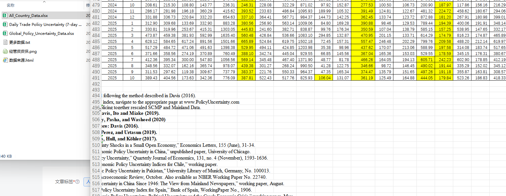Select spreadsheet row header 479
Image resolution: width=506 pixels, height=196 pixels.
click(96, 5)
